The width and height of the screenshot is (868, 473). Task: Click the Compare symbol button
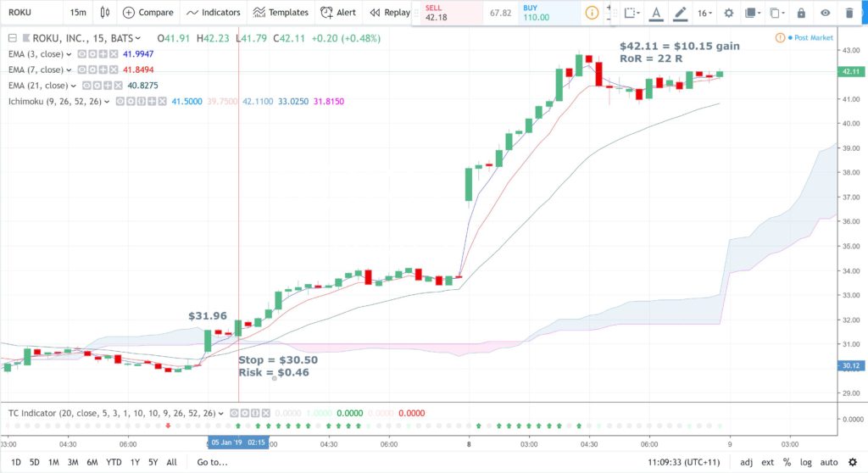147,12
